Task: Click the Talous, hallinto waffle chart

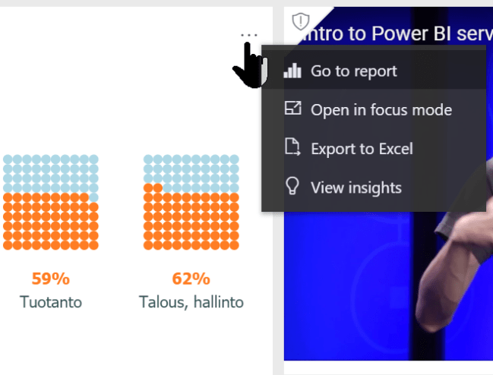Action: (191, 202)
